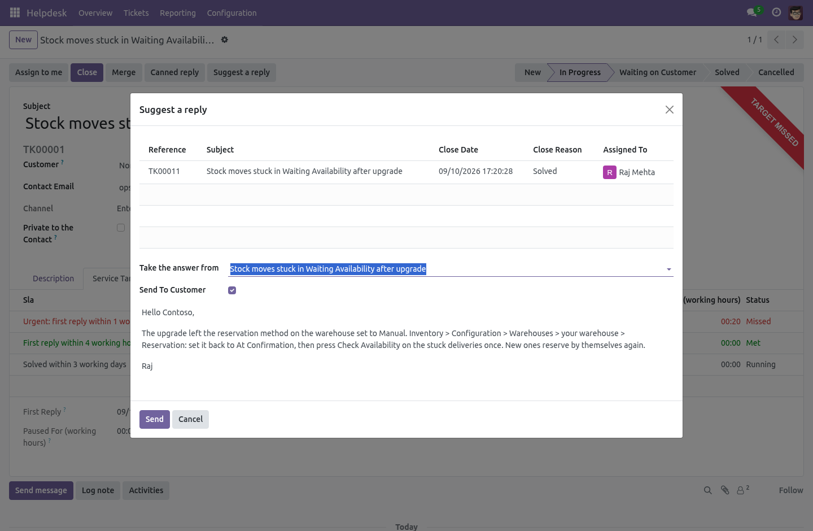Viewport: 813px width, 531px height.
Task: Open the Configuration menu
Action: (231, 13)
